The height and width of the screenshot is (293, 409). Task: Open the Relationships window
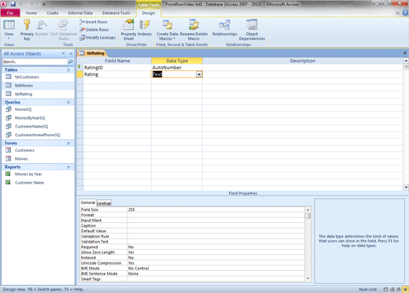tap(225, 28)
